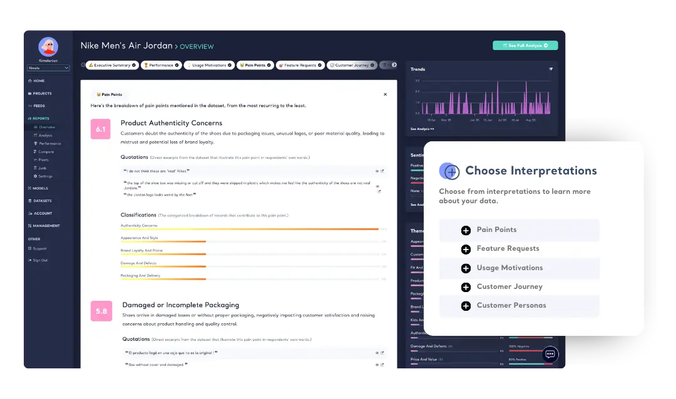Open the Models section
The image size is (676, 399).
pyautogui.click(x=29, y=188)
